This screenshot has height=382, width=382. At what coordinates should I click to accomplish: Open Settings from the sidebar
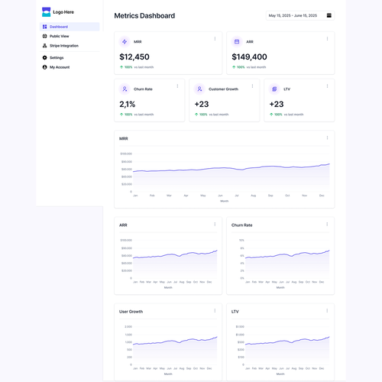(70, 57)
